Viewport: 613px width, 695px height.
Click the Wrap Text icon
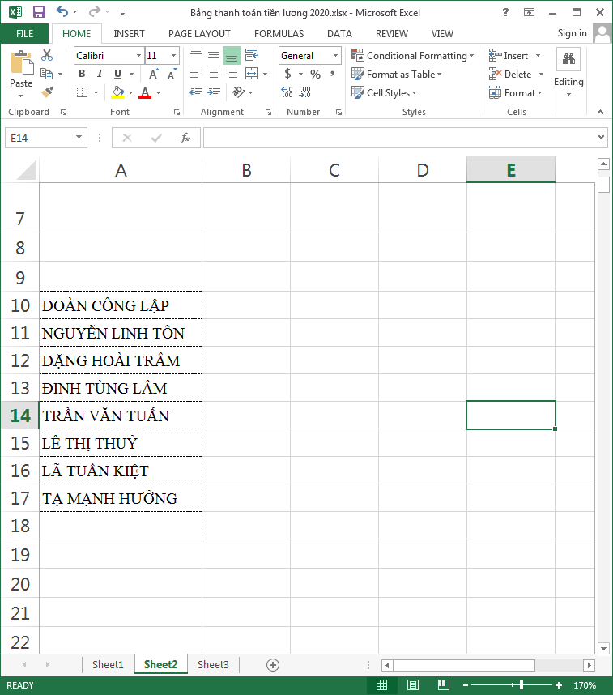(x=251, y=55)
